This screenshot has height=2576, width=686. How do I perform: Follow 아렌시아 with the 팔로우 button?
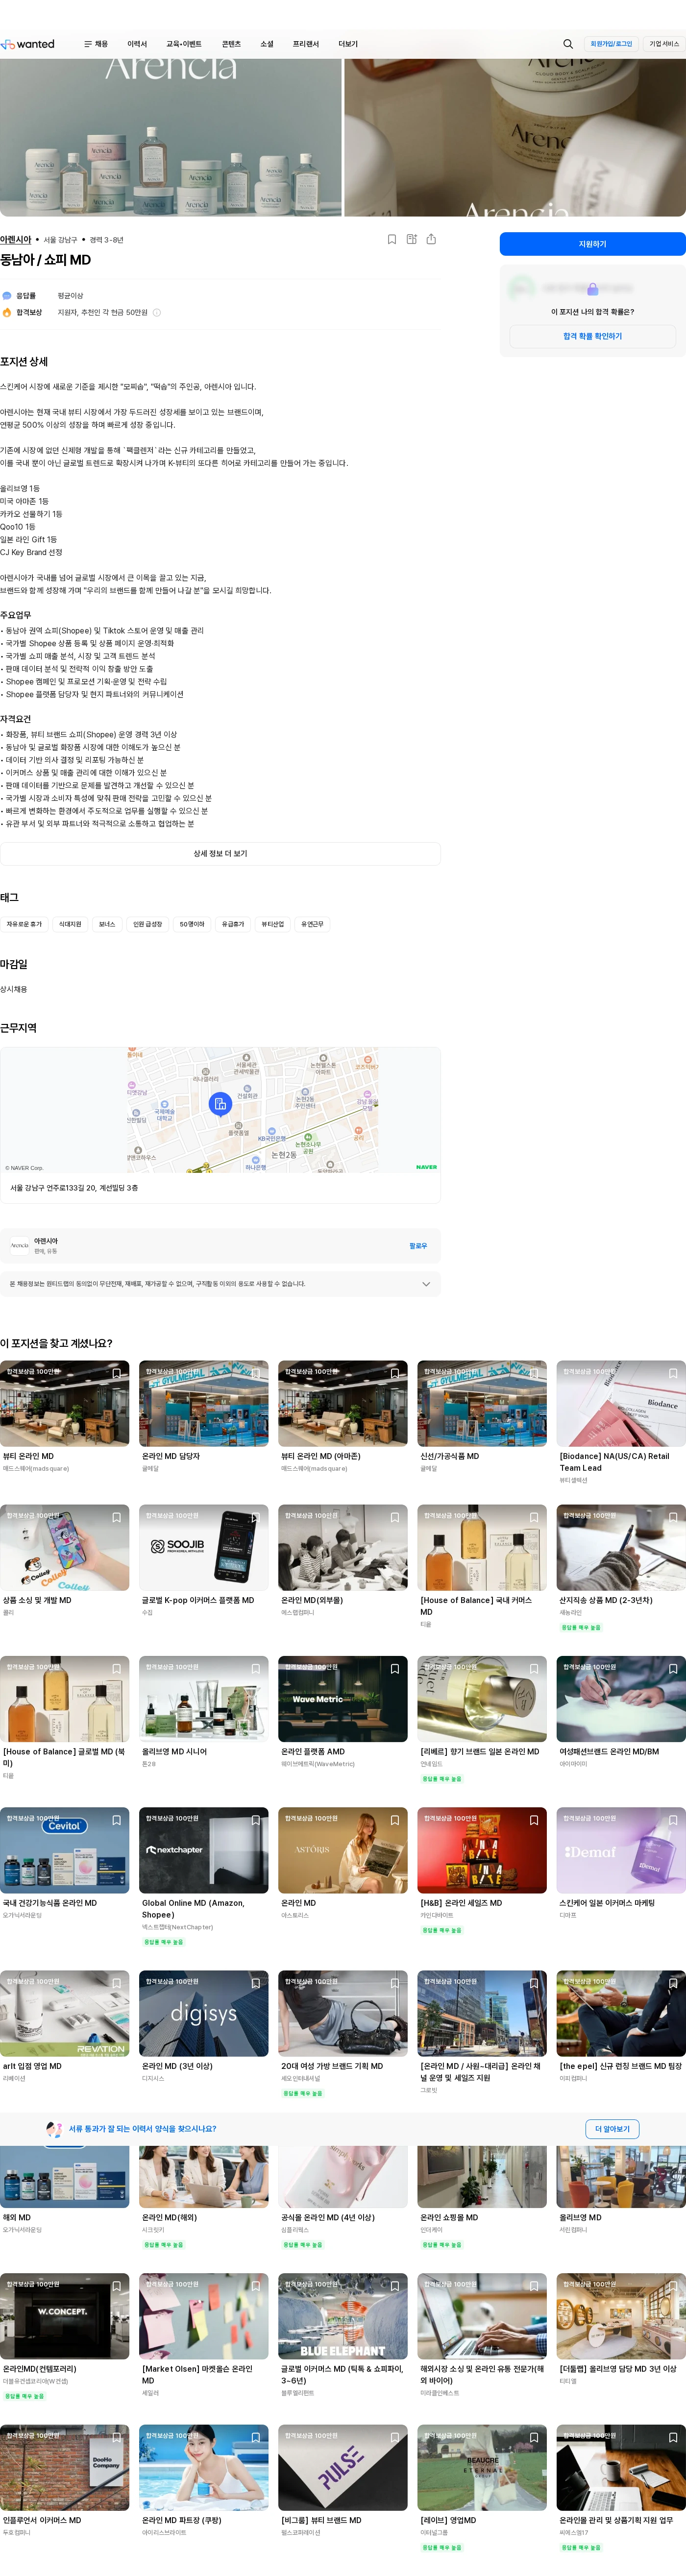[x=418, y=1246]
